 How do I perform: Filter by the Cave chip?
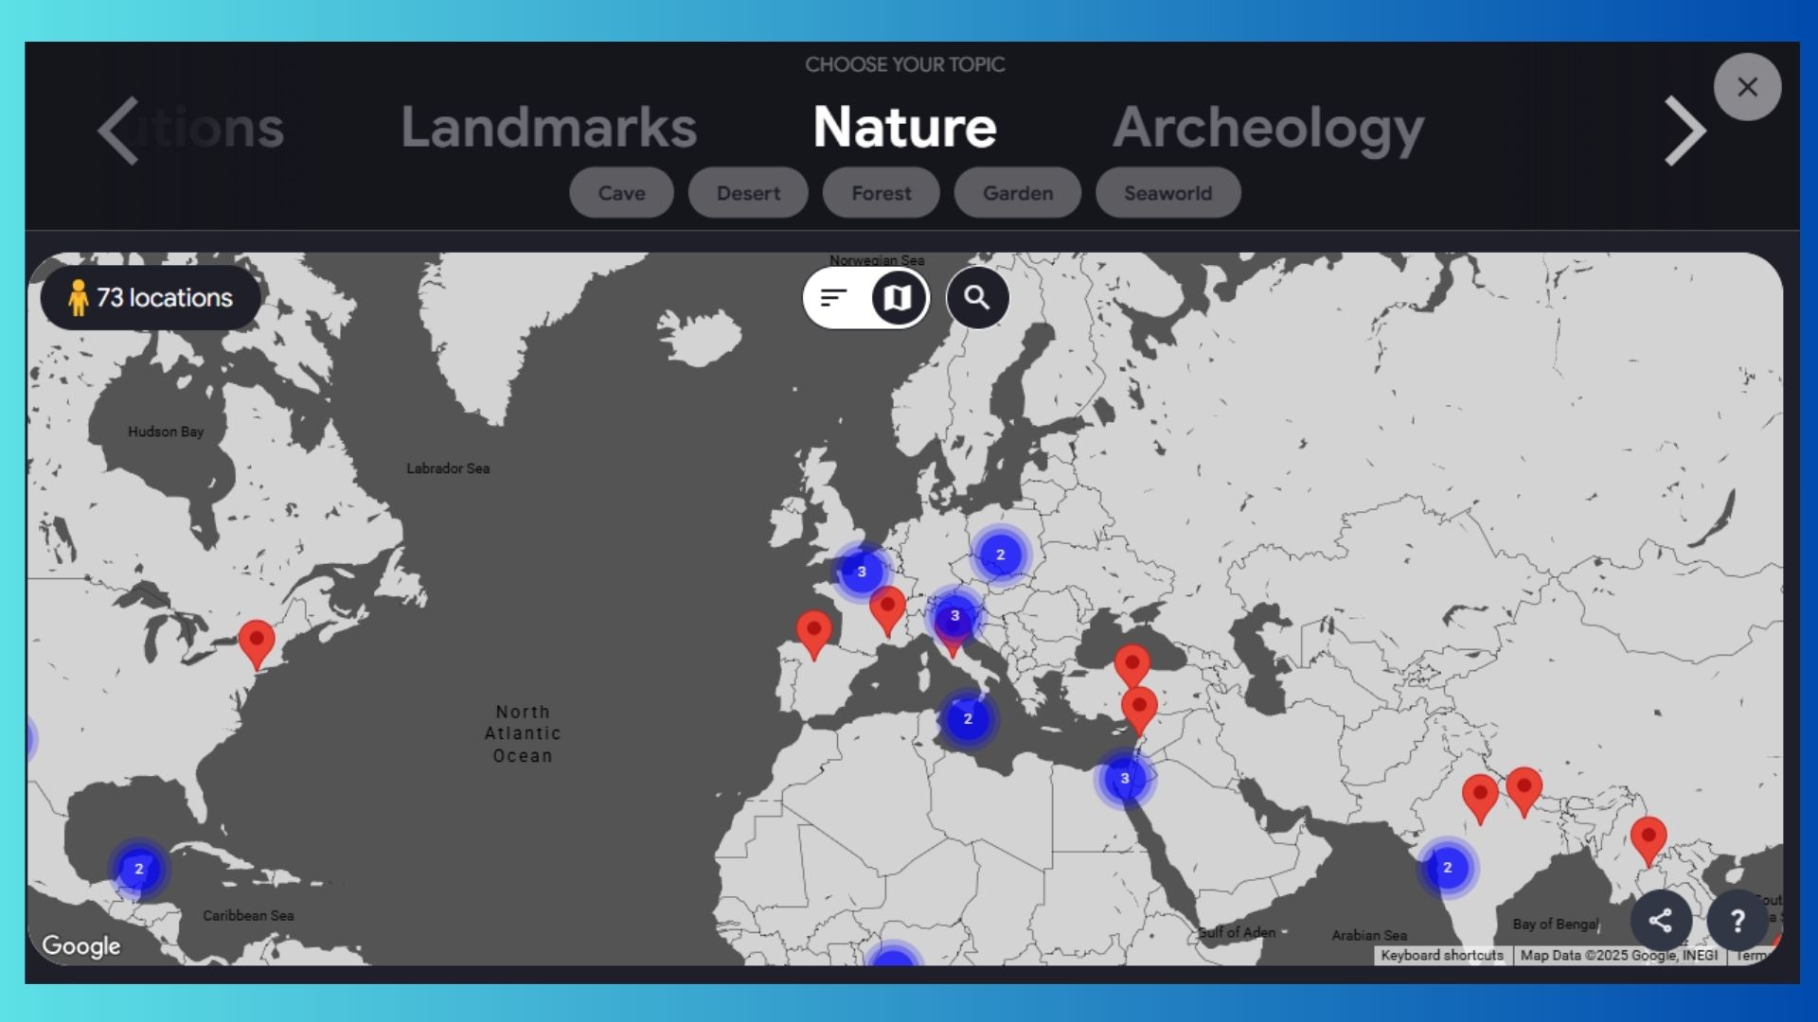(621, 193)
